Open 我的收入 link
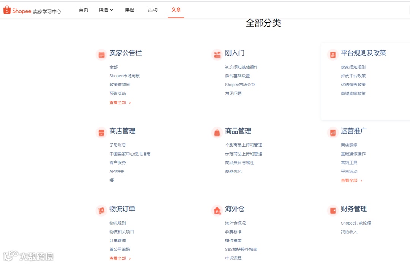 [349, 232]
